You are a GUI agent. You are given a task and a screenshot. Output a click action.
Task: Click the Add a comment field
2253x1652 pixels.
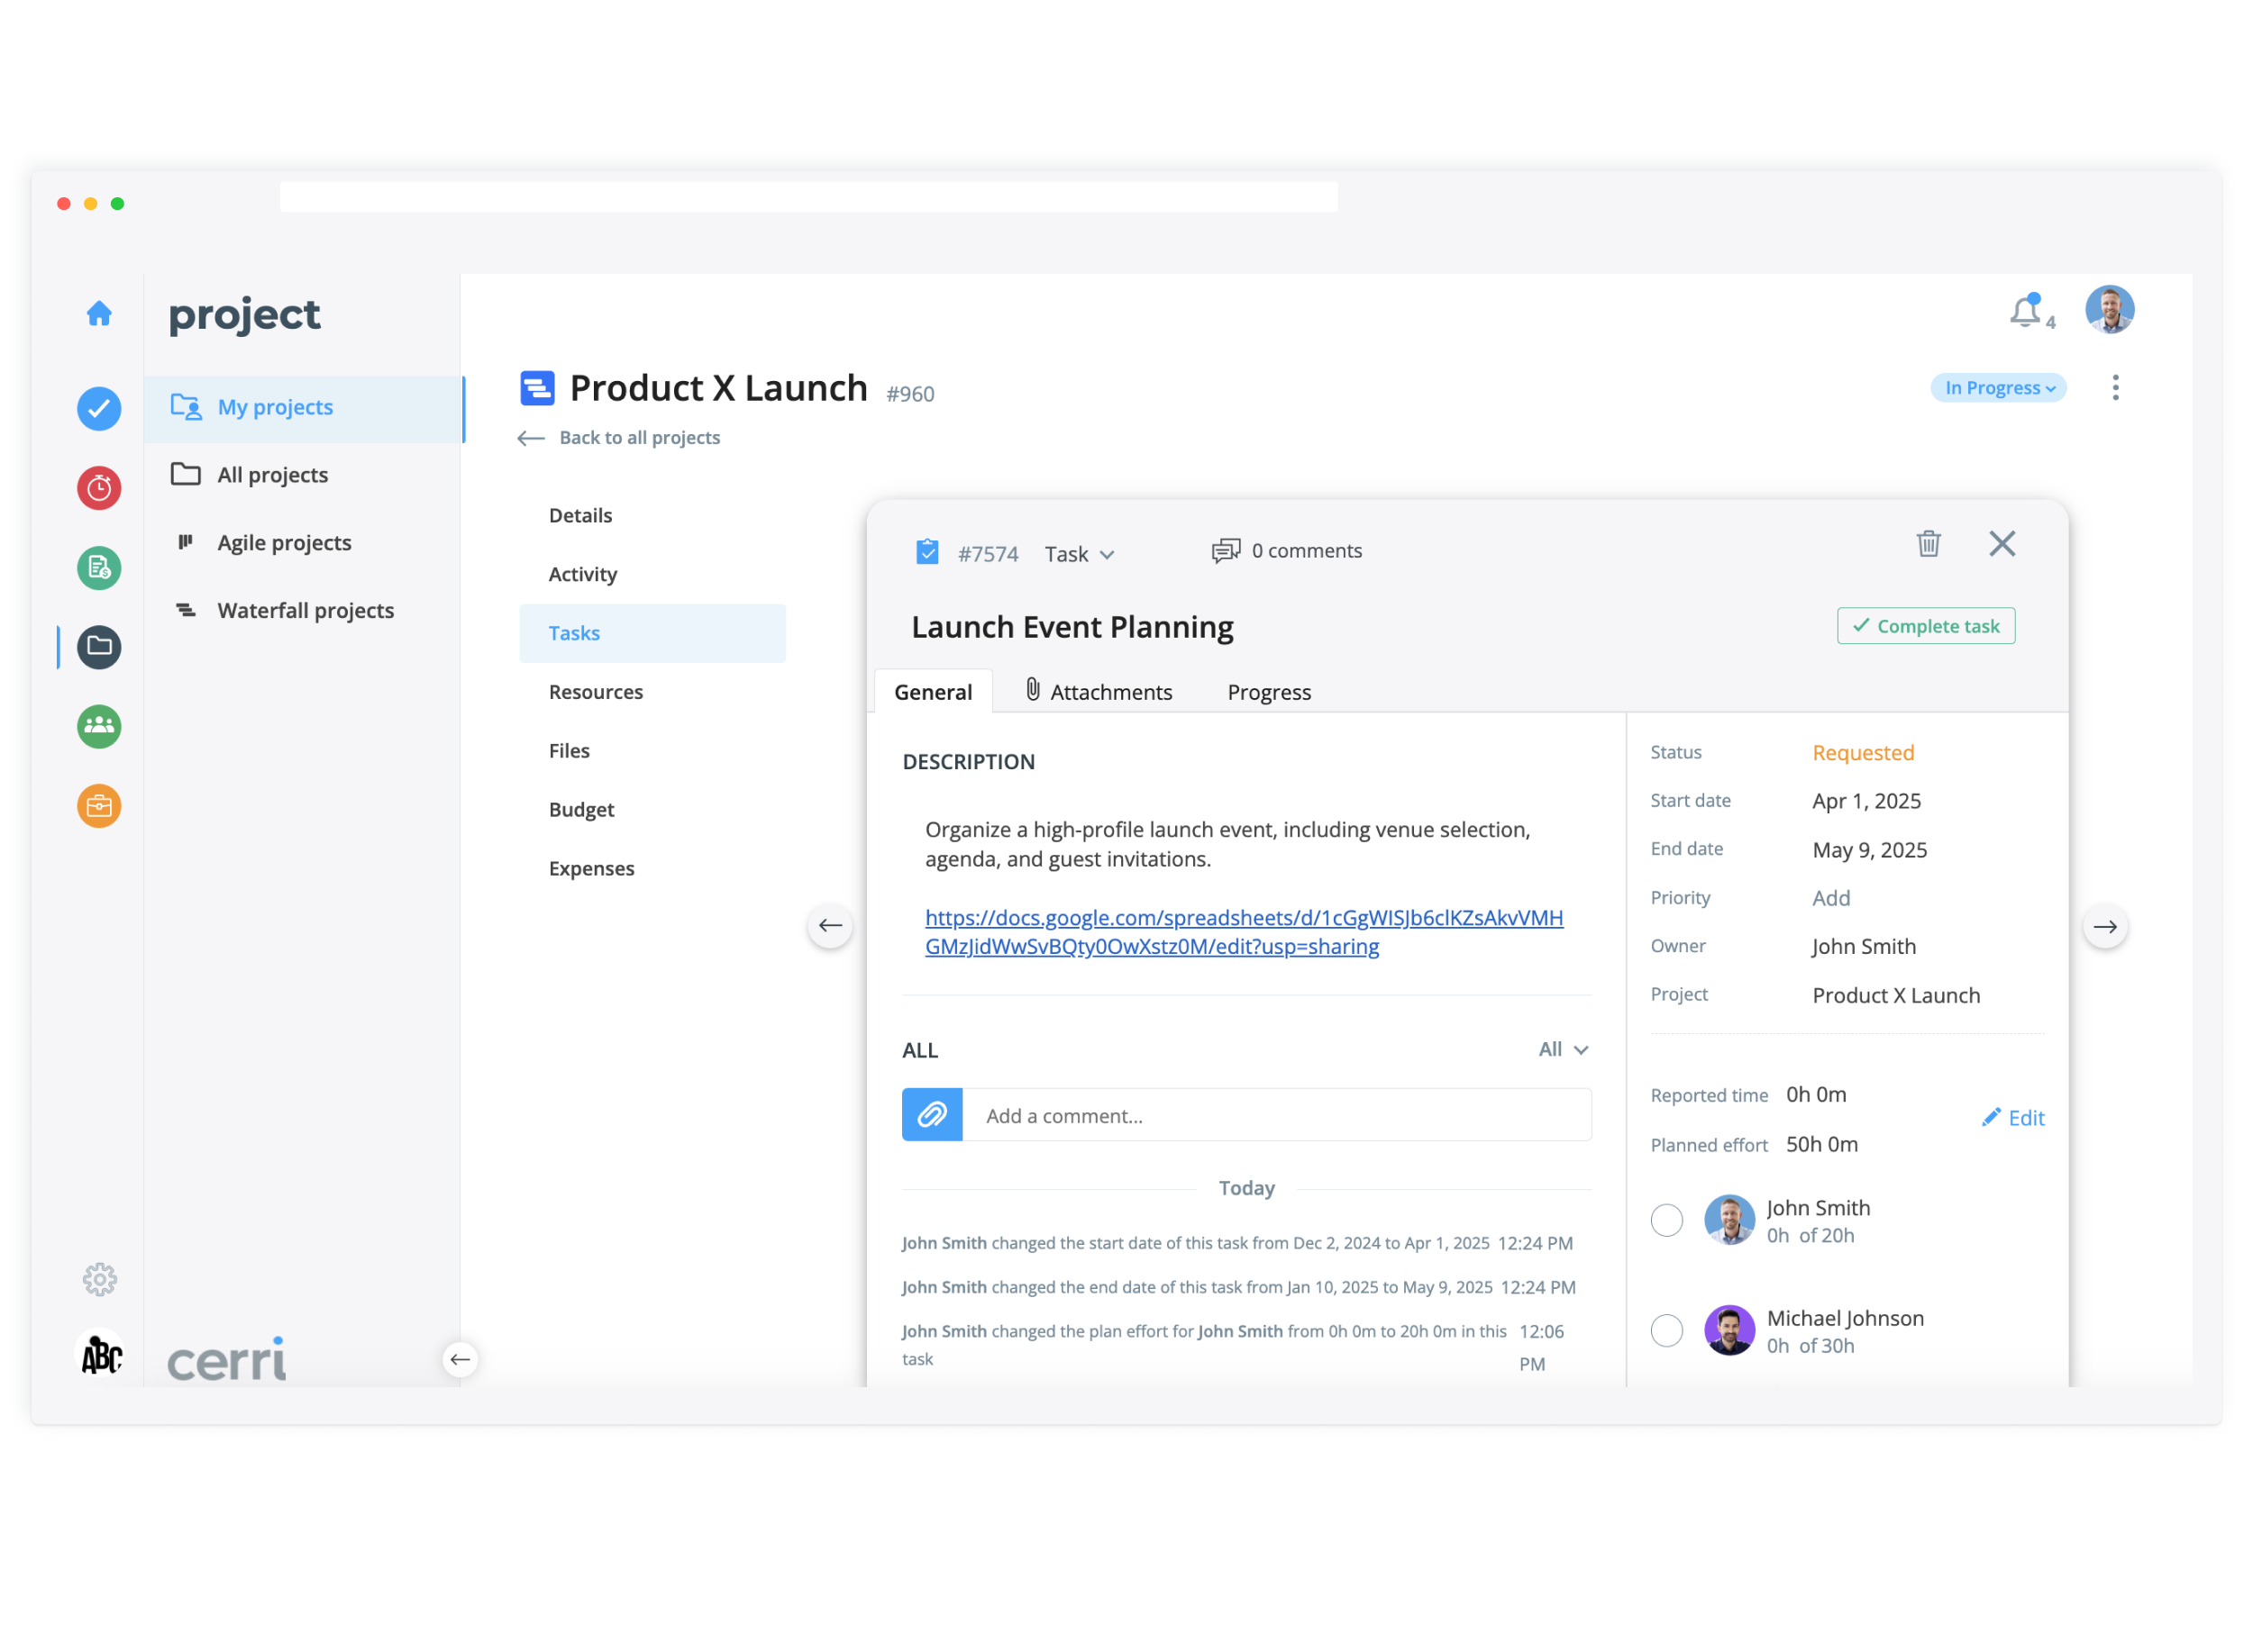point(1275,1116)
